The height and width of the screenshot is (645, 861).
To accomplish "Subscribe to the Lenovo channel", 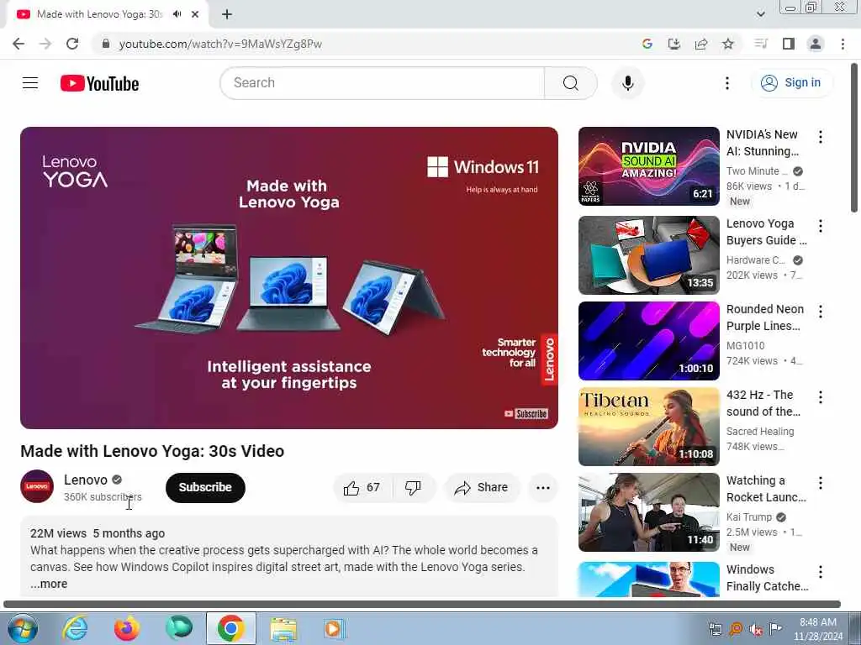I will [x=205, y=488].
